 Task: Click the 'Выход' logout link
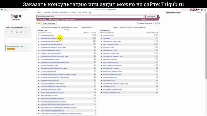pyautogui.click(x=199, y=13)
